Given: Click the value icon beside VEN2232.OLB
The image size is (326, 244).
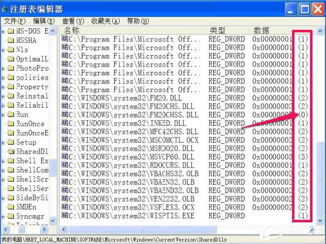Looking at the screenshot, I should (x=64, y=199).
